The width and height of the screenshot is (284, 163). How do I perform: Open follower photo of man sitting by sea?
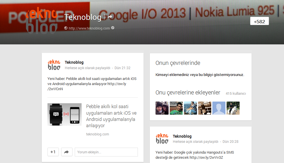pyautogui.click(x=190, y=108)
